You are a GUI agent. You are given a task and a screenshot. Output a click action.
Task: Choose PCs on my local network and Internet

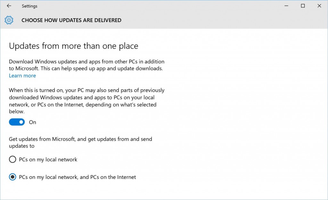tap(12, 177)
